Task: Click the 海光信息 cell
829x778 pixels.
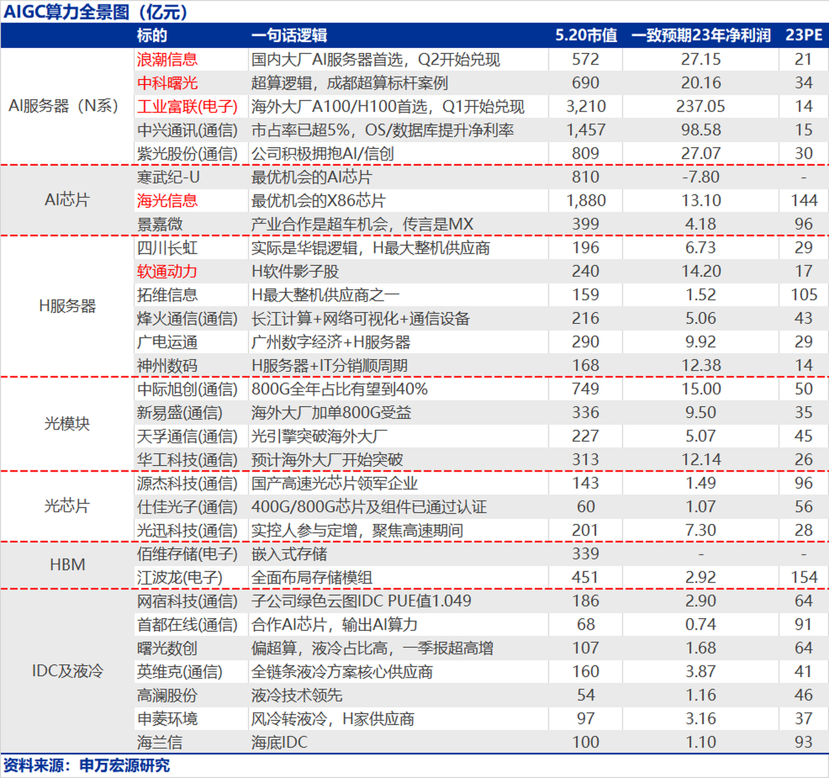Action: pyautogui.click(x=167, y=201)
